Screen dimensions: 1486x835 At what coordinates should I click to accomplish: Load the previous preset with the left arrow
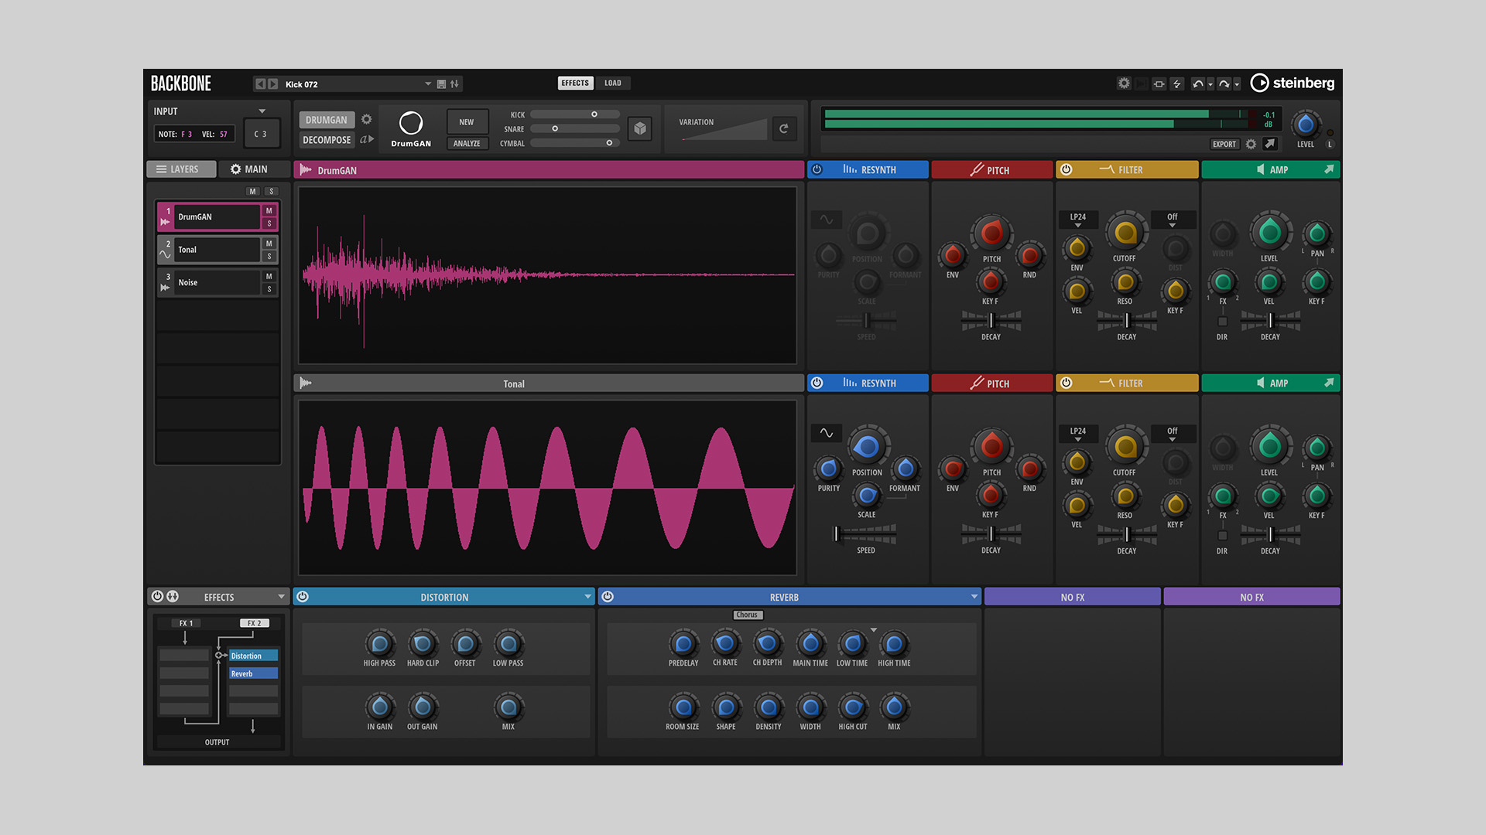coord(261,83)
